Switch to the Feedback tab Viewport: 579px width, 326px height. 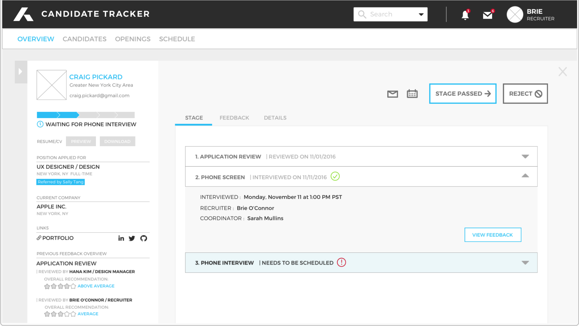(234, 118)
